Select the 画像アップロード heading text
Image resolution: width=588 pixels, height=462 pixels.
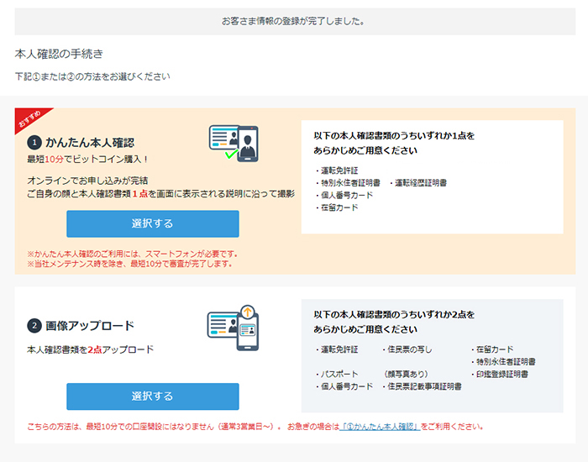[x=90, y=325]
